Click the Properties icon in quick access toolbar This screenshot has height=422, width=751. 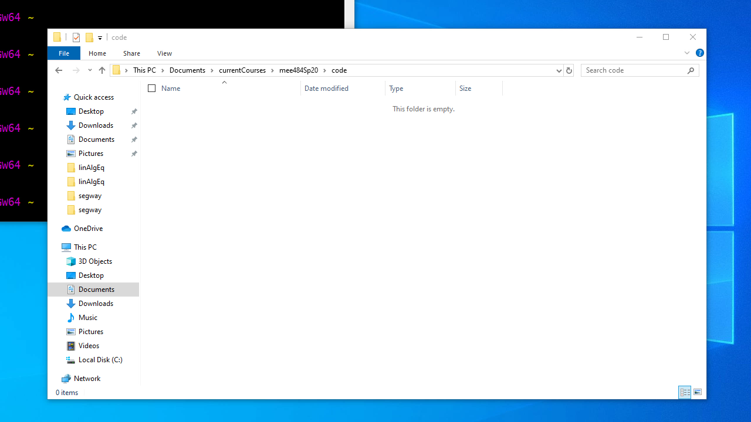point(76,37)
